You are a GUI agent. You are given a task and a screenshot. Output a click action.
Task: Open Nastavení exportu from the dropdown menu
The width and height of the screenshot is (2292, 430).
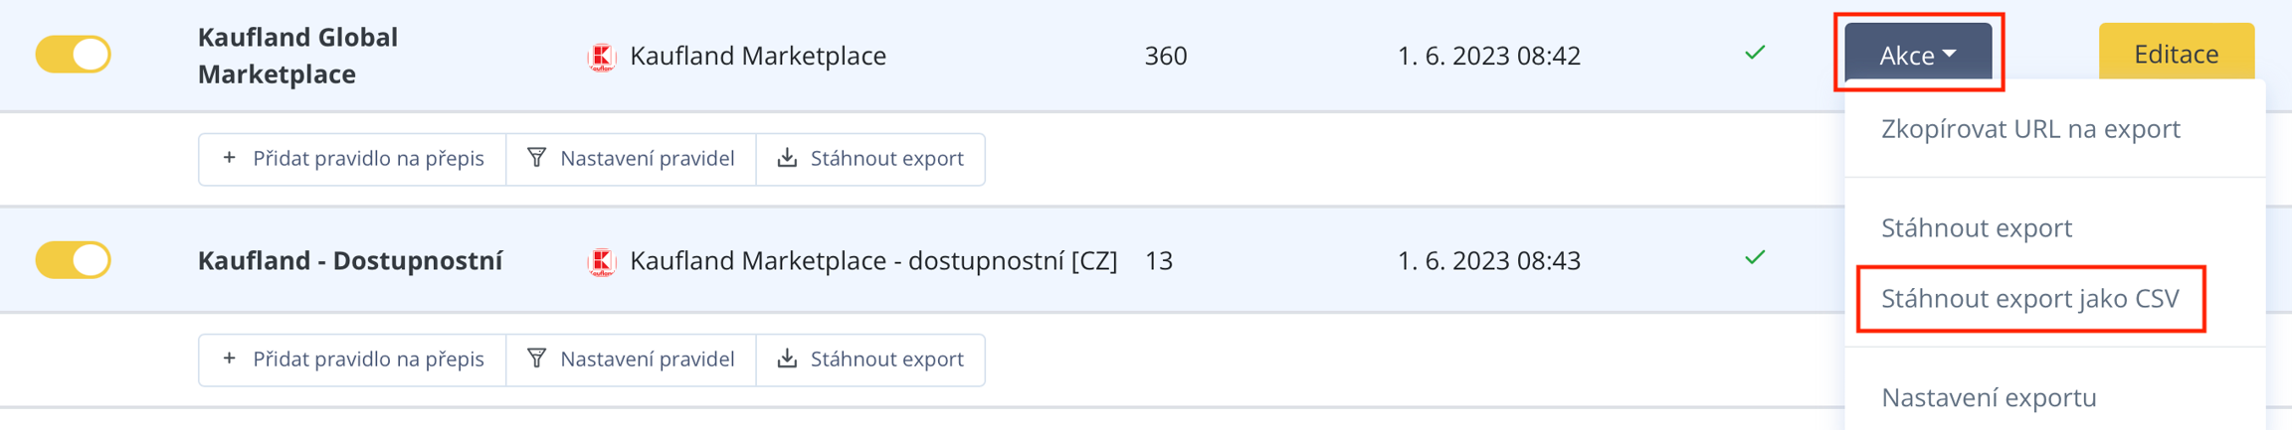click(x=1988, y=397)
